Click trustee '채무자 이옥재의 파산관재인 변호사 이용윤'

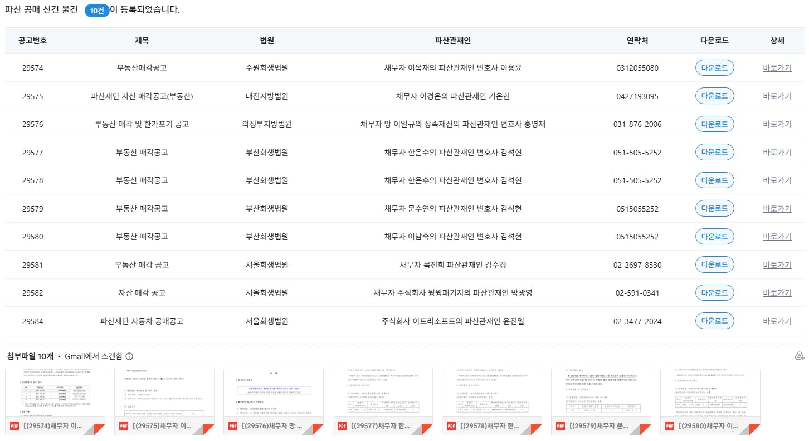click(x=452, y=68)
